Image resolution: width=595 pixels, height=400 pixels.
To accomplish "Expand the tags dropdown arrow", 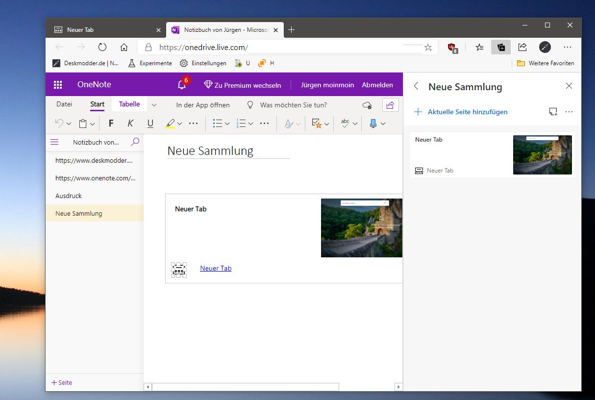I will coord(326,124).
